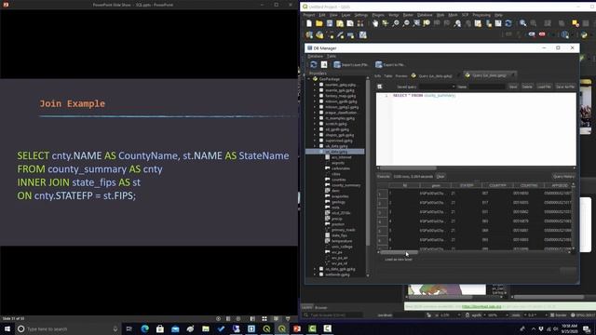The width and height of the screenshot is (596, 335).
Task: Click the DB Manager Refresh icon
Action: 314,64
